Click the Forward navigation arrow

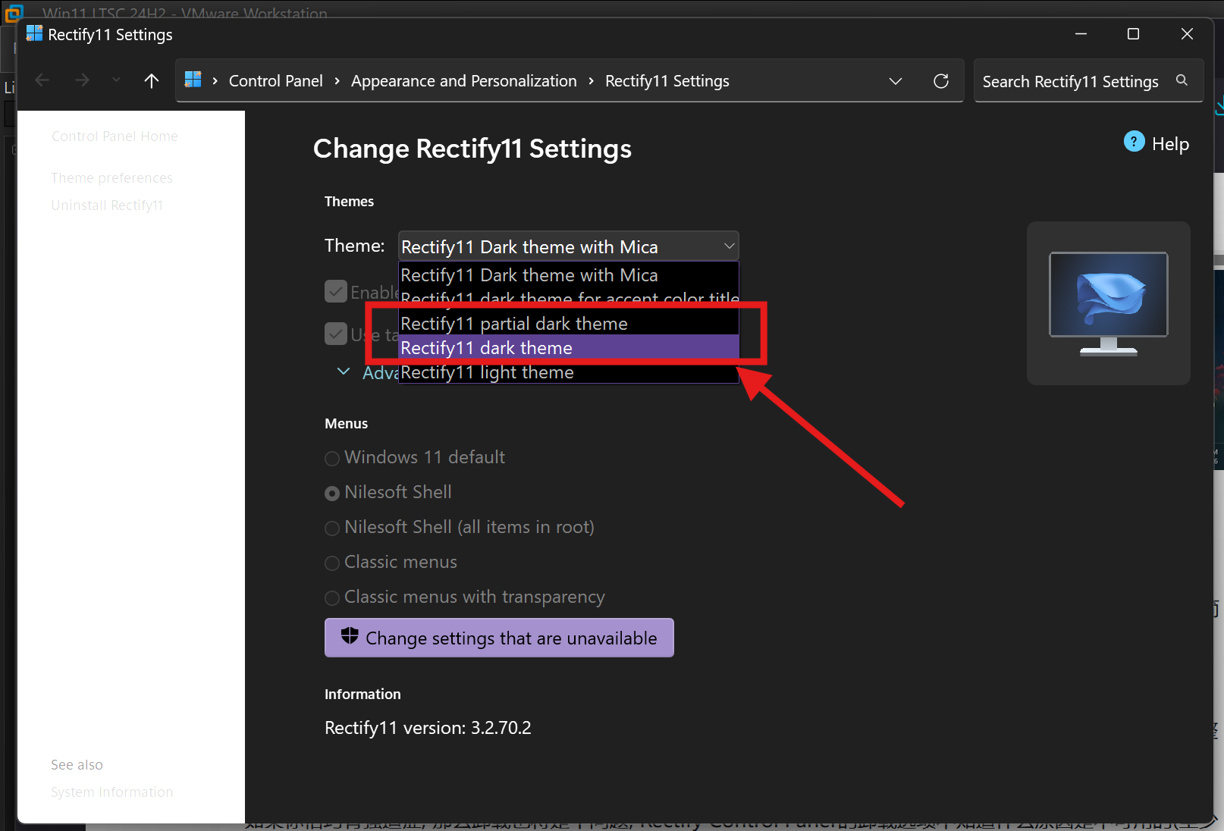tap(82, 80)
